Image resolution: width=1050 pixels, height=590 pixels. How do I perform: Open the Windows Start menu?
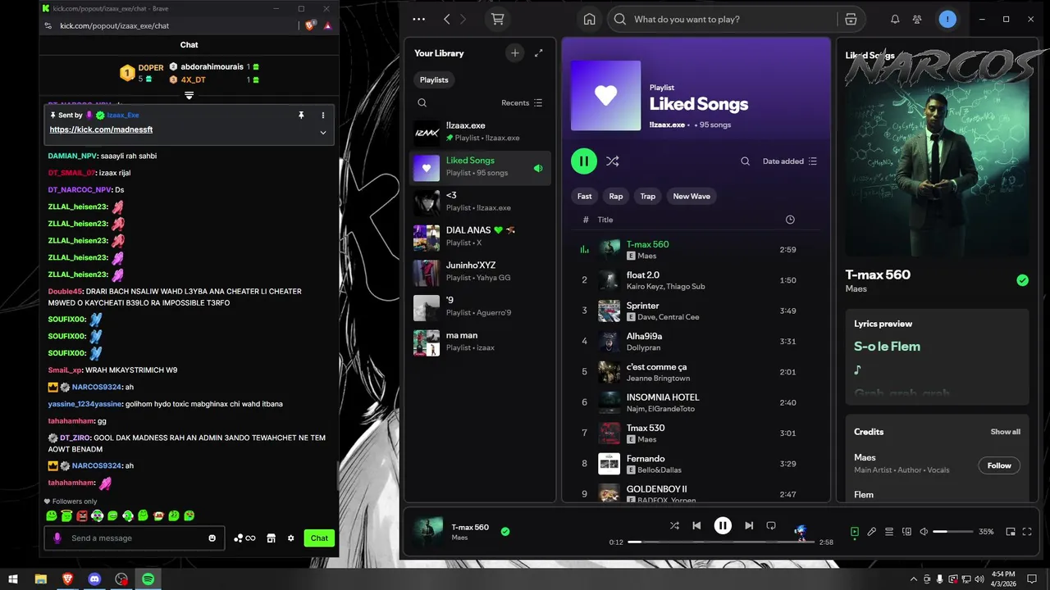pos(13,579)
